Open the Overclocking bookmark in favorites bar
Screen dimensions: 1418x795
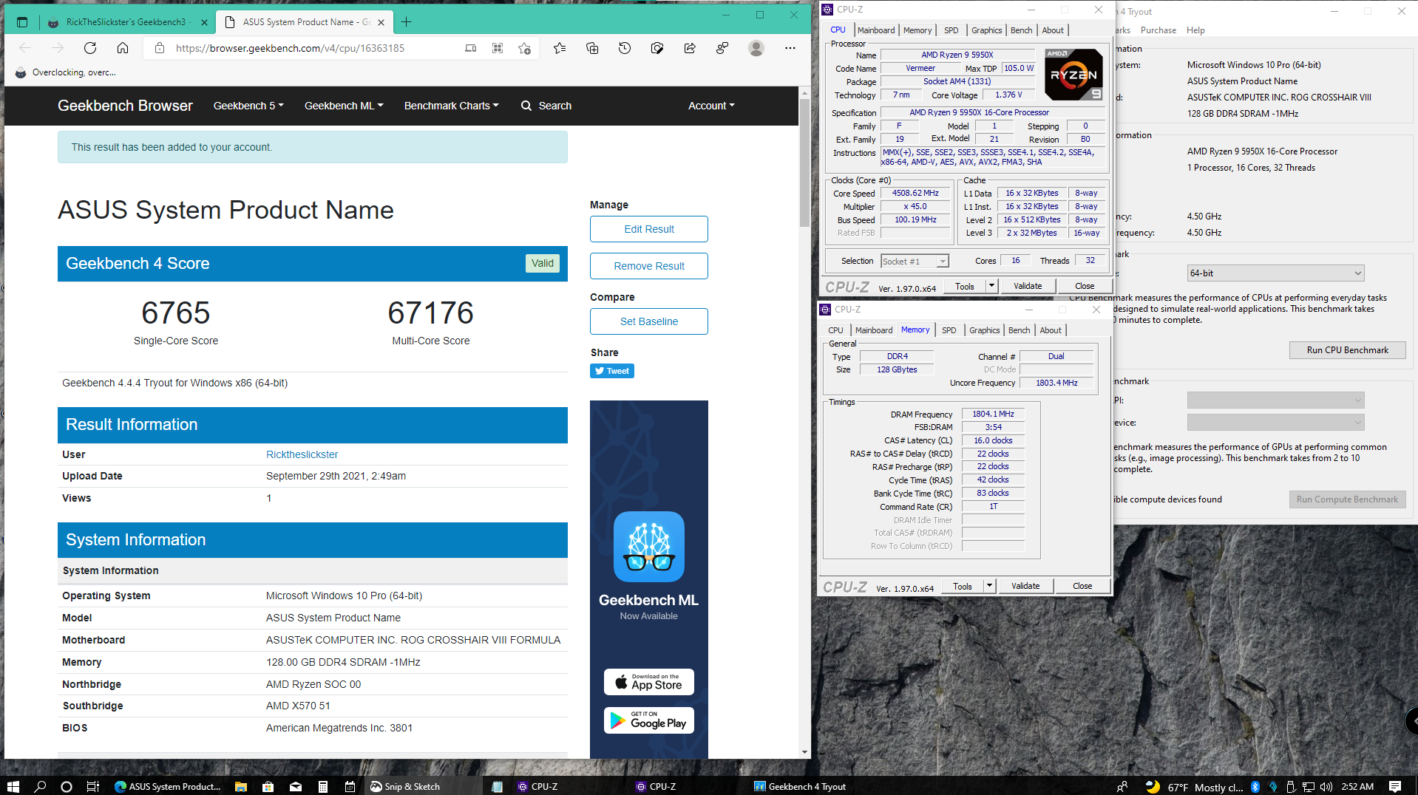click(x=67, y=72)
